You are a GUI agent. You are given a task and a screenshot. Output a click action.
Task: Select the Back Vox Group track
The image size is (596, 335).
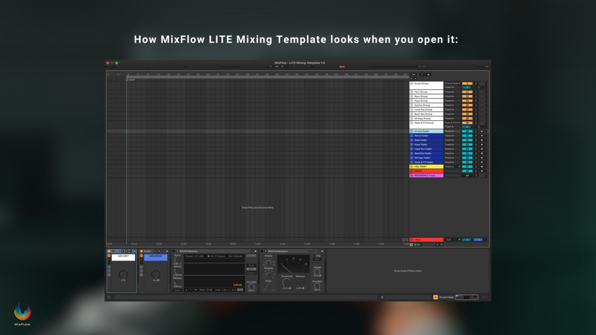(426, 114)
